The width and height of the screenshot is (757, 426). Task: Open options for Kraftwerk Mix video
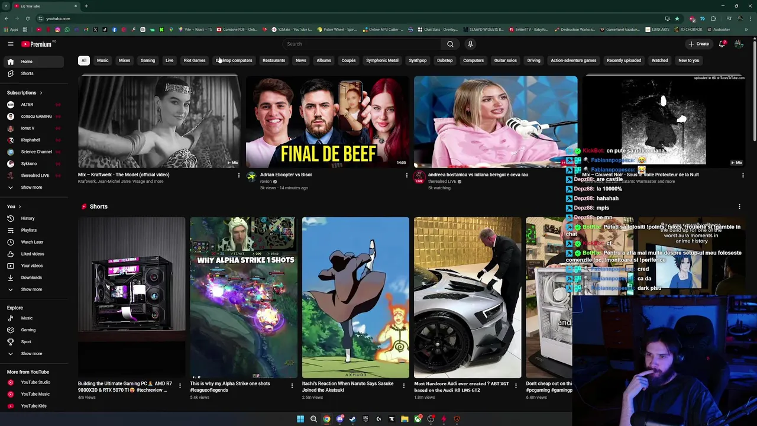pos(238,175)
